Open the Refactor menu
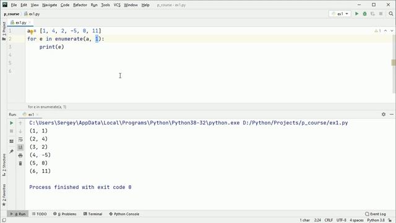396x223 pixels. (80, 5)
